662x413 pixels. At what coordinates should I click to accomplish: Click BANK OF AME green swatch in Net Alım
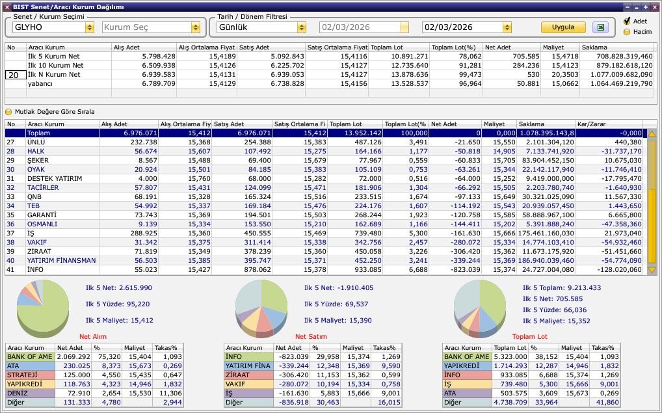30,356
